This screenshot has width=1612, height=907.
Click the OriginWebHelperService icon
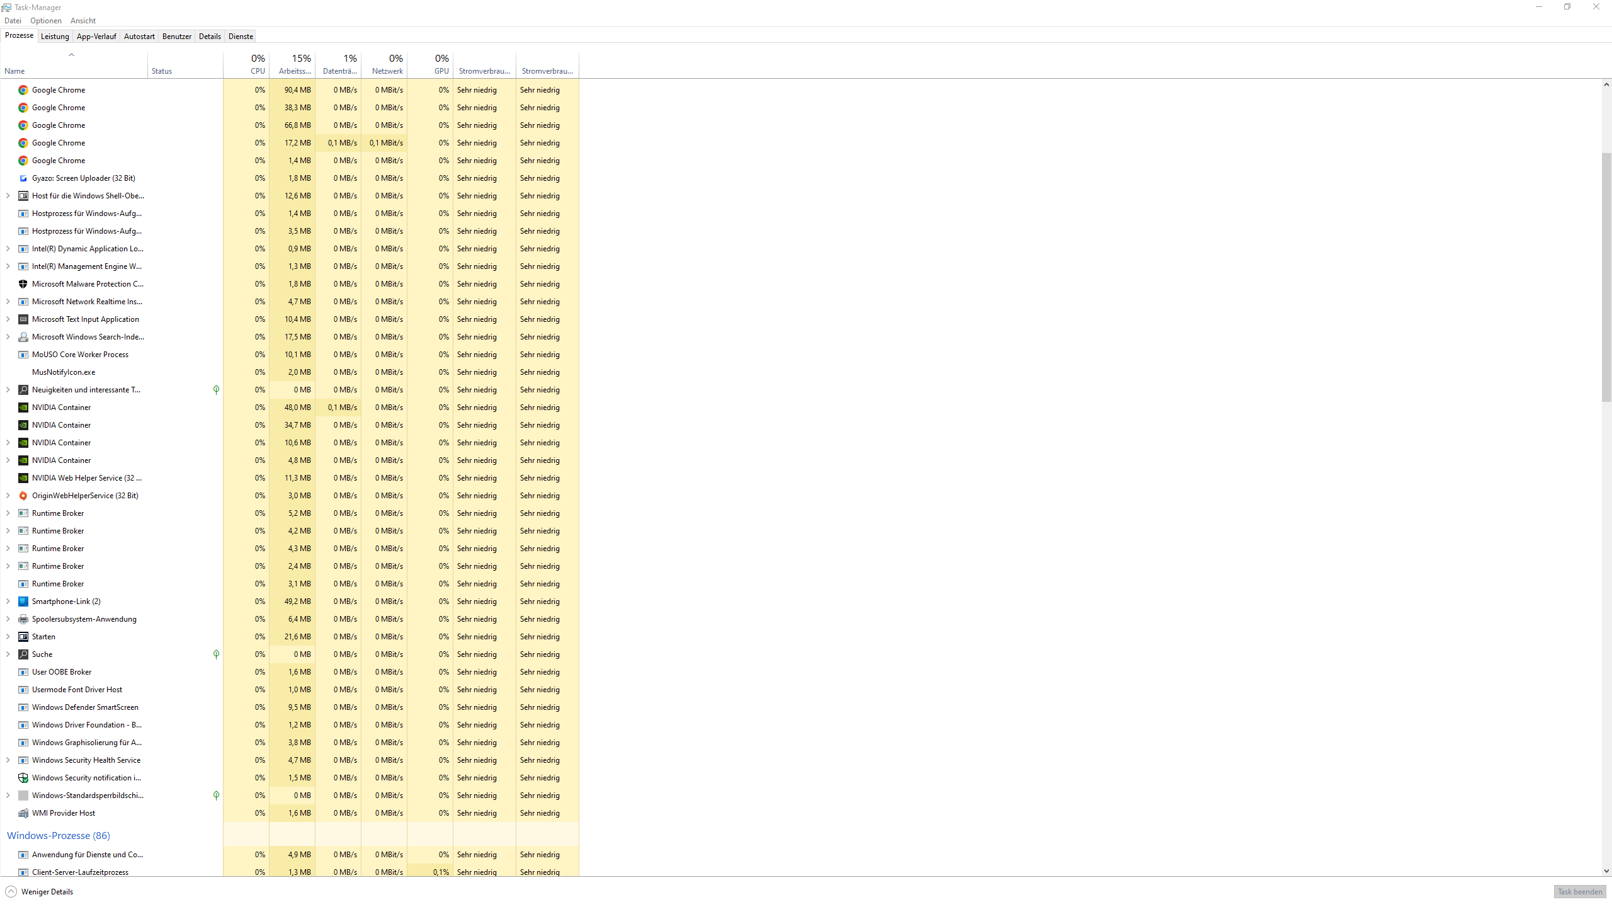[23, 496]
